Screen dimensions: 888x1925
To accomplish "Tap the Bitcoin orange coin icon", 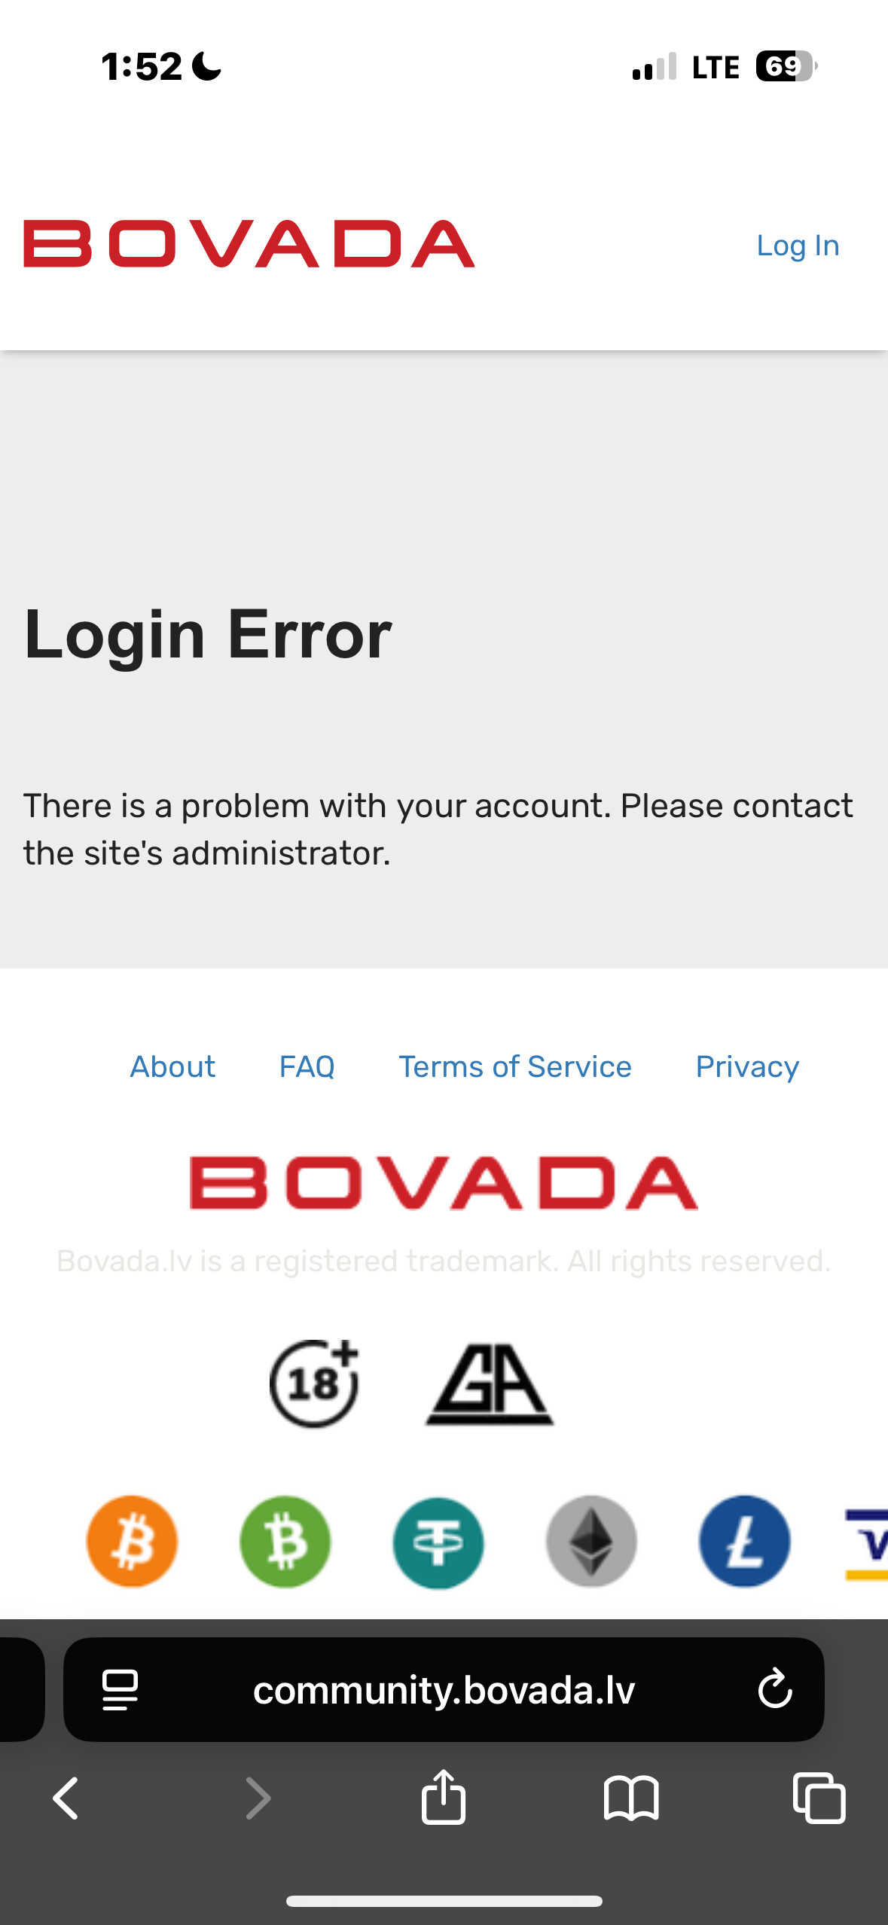I will pos(133,1541).
